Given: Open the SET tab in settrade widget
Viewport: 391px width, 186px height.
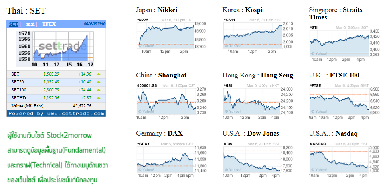Looking at the screenshot, I should click(14, 24).
